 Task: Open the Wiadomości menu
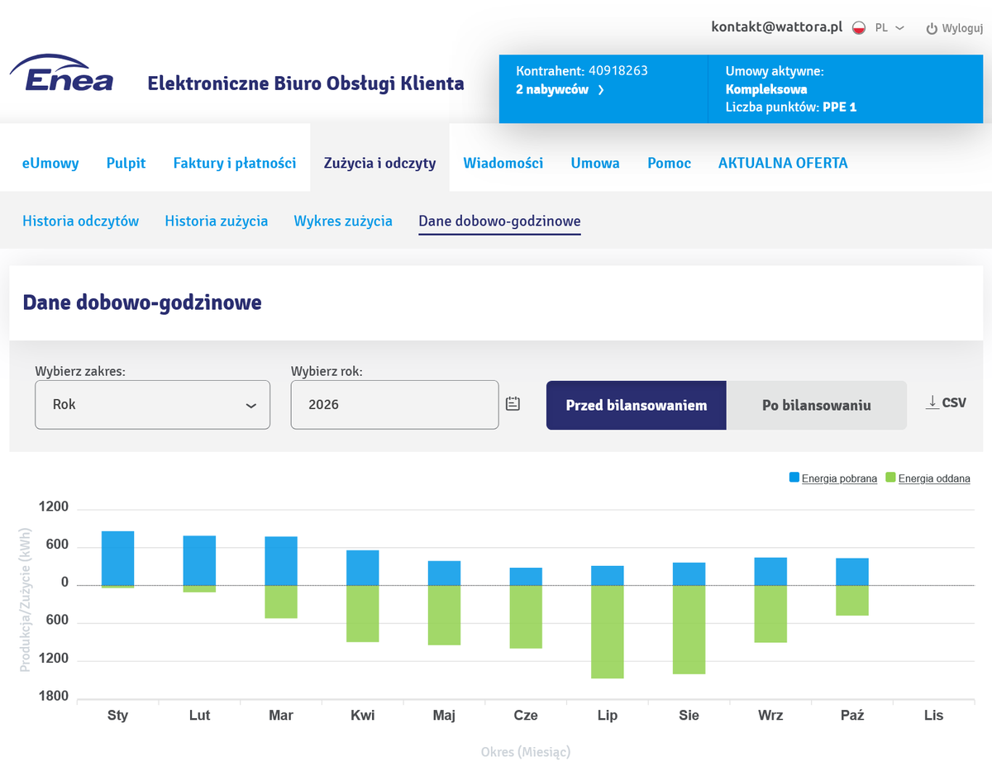click(503, 163)
